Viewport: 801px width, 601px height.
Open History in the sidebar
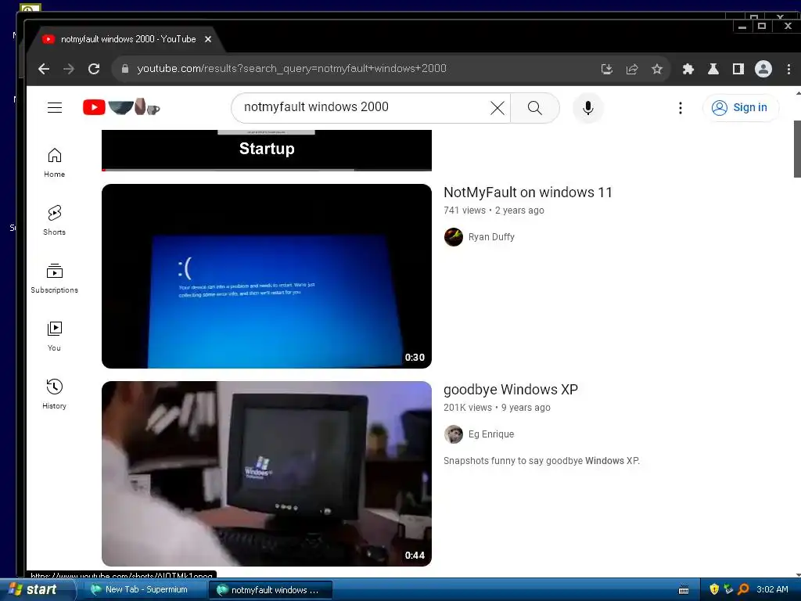click(54, 394)
